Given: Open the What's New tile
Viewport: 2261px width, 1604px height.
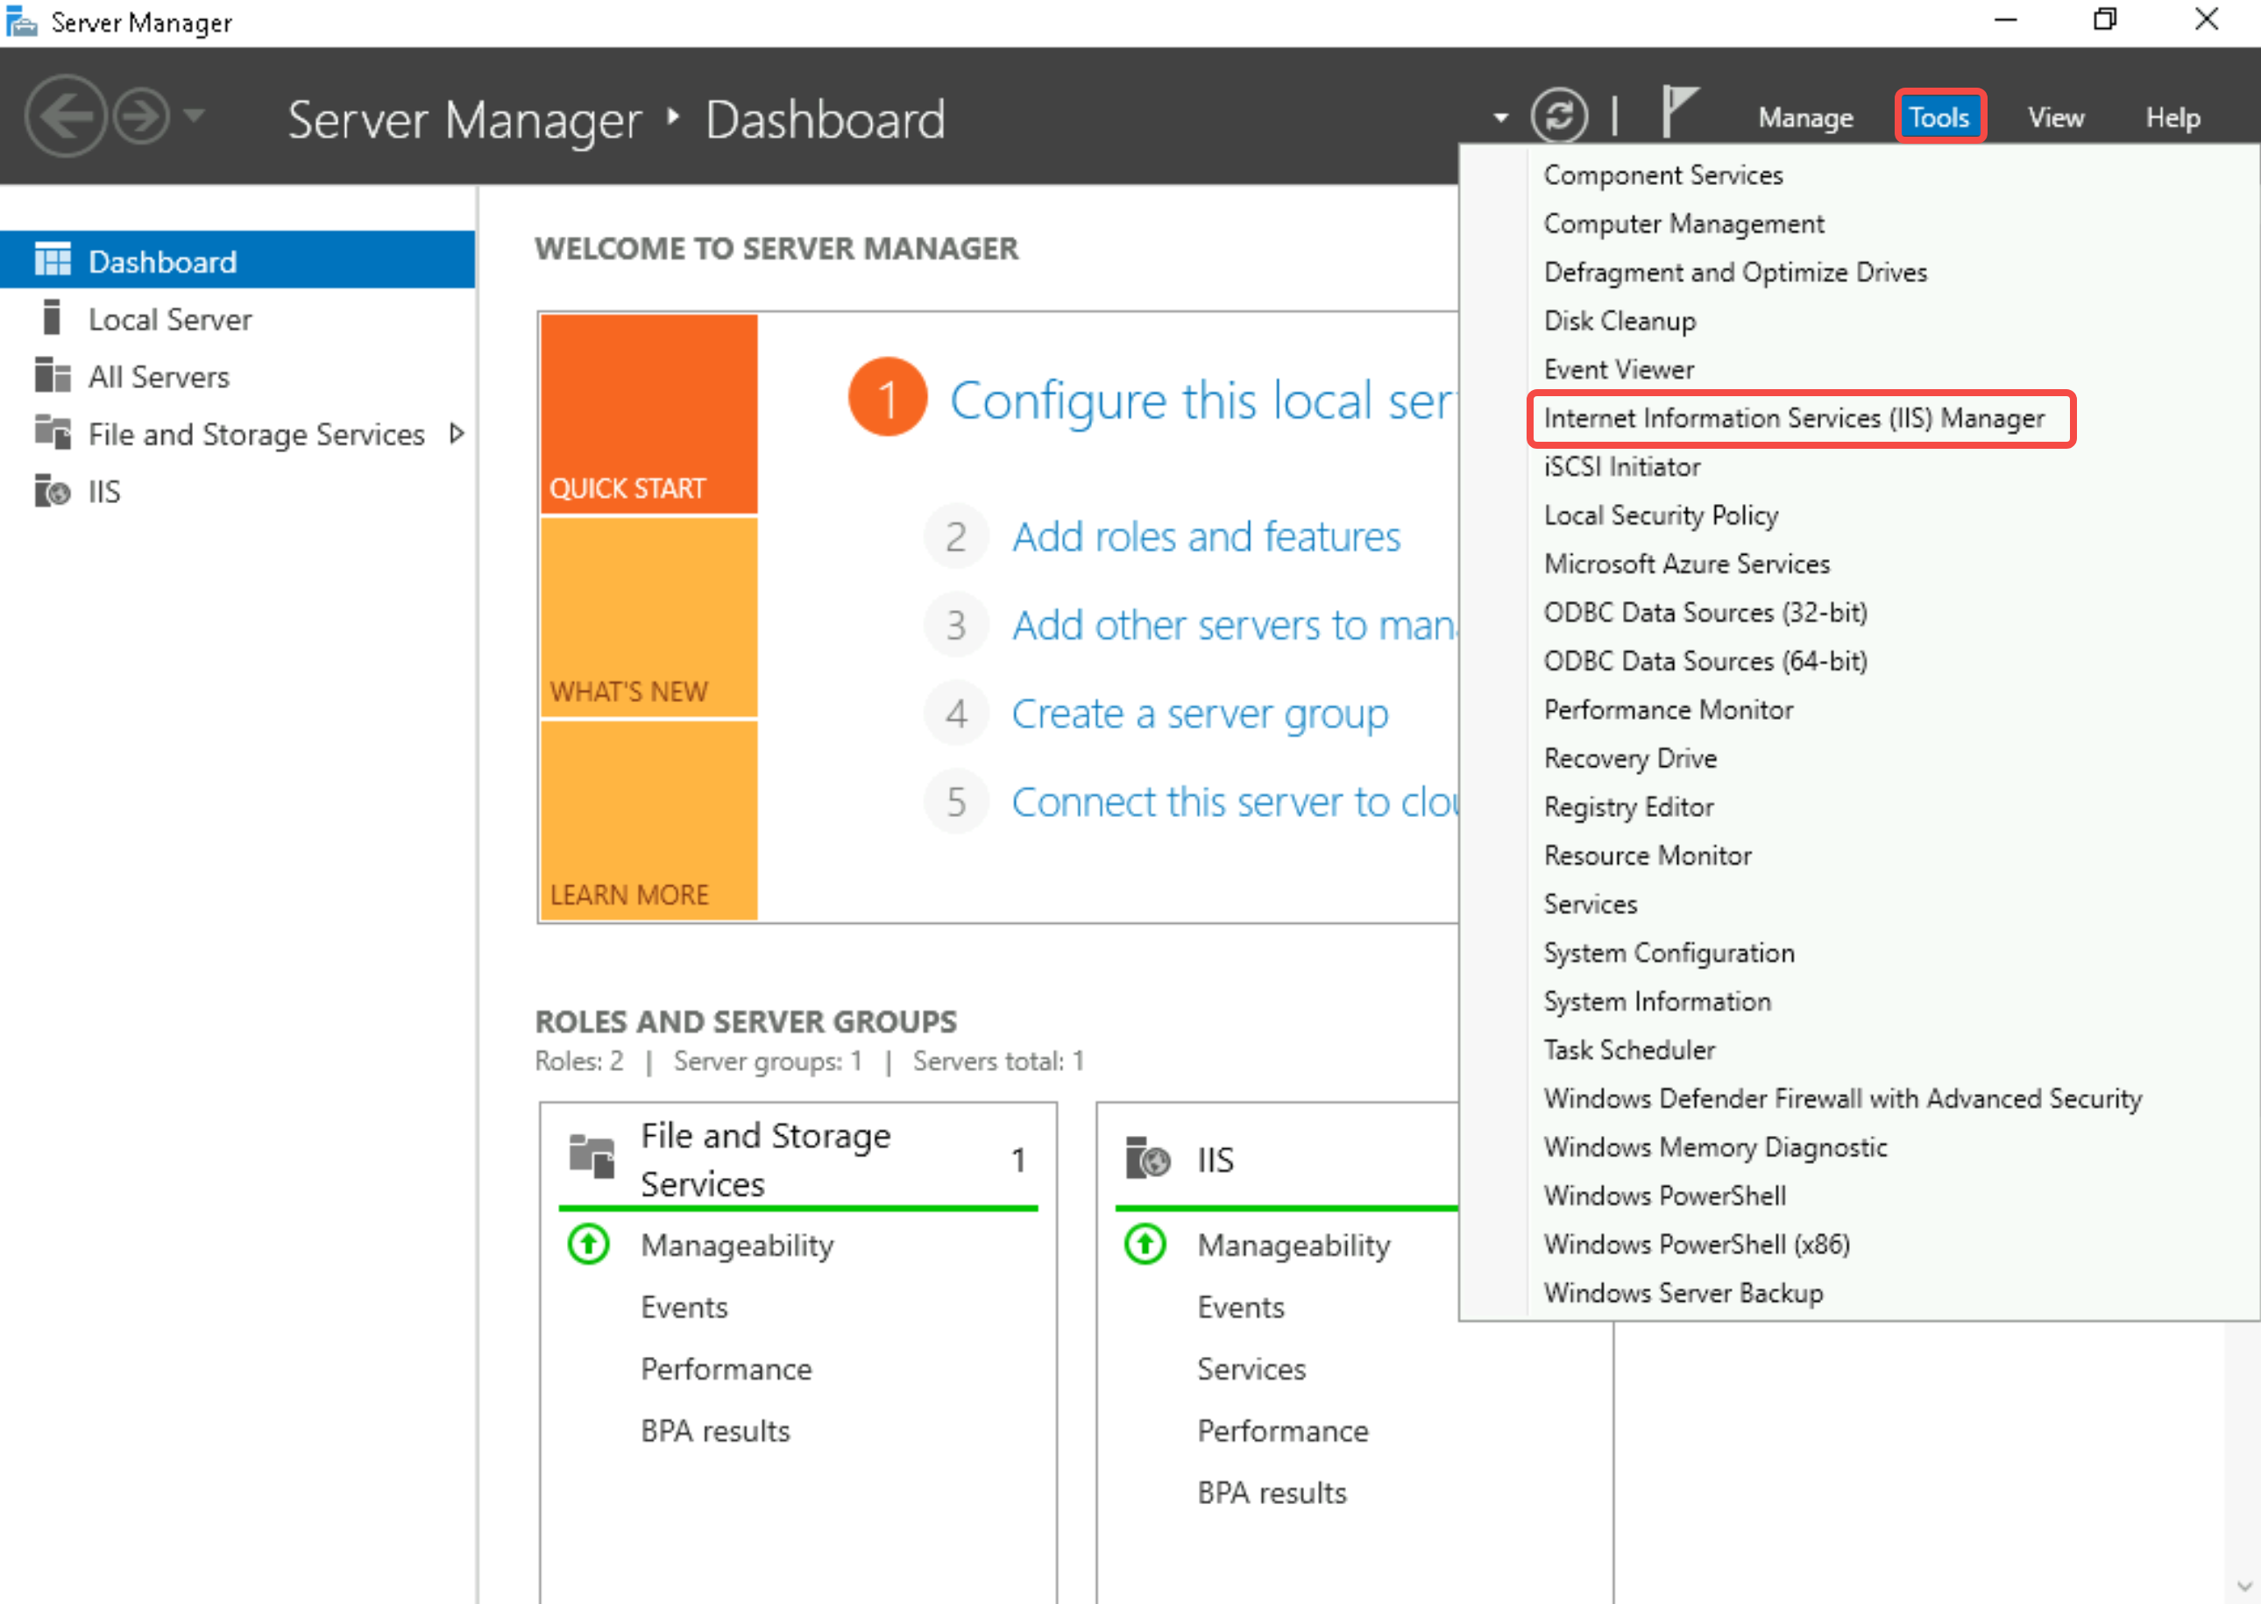Looking at the screenshot, I should point(649,617).
